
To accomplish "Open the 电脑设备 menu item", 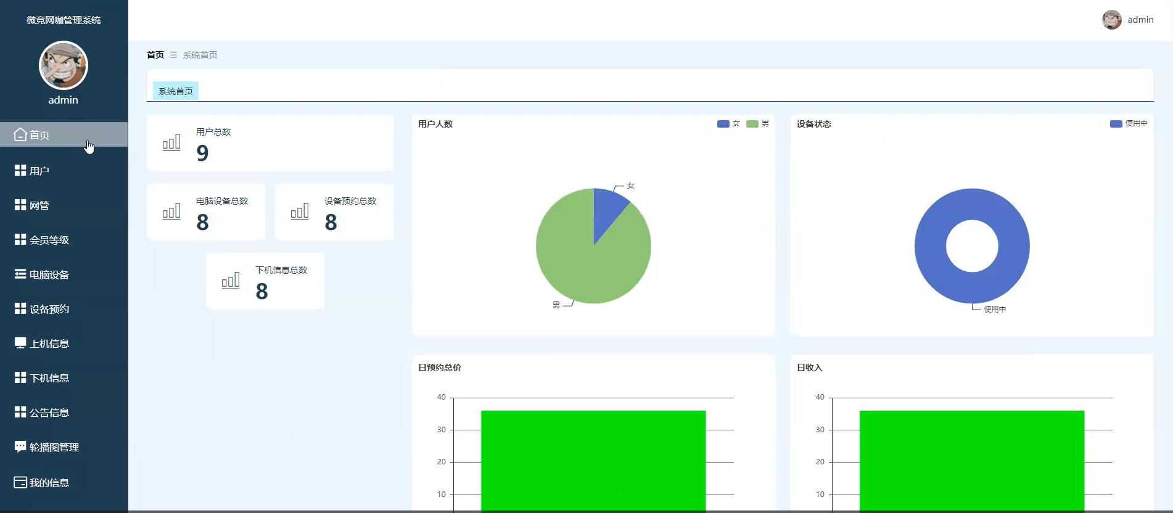I will (x=64, y=274).
